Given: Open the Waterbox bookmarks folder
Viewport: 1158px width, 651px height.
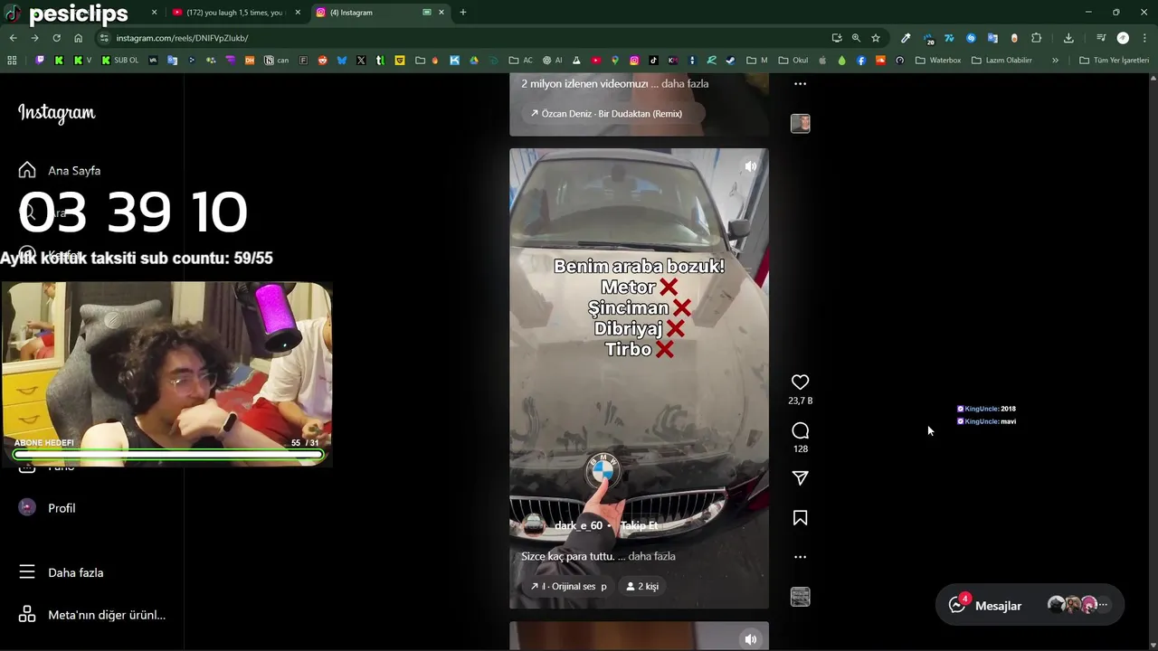Looking at the screenshot, I should [938, 61].
